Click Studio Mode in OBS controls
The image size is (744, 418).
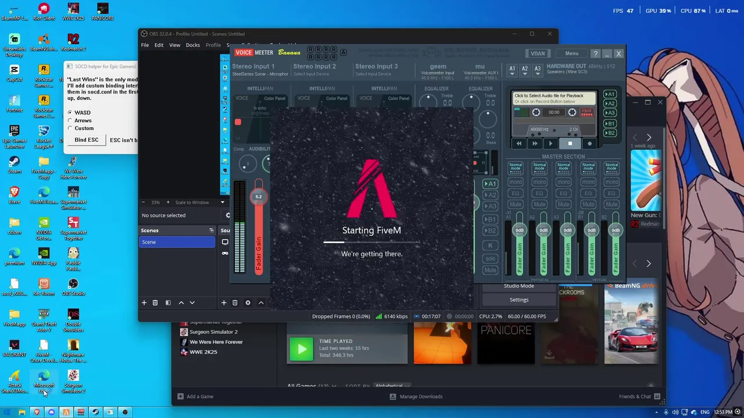(x=519, y=286)
